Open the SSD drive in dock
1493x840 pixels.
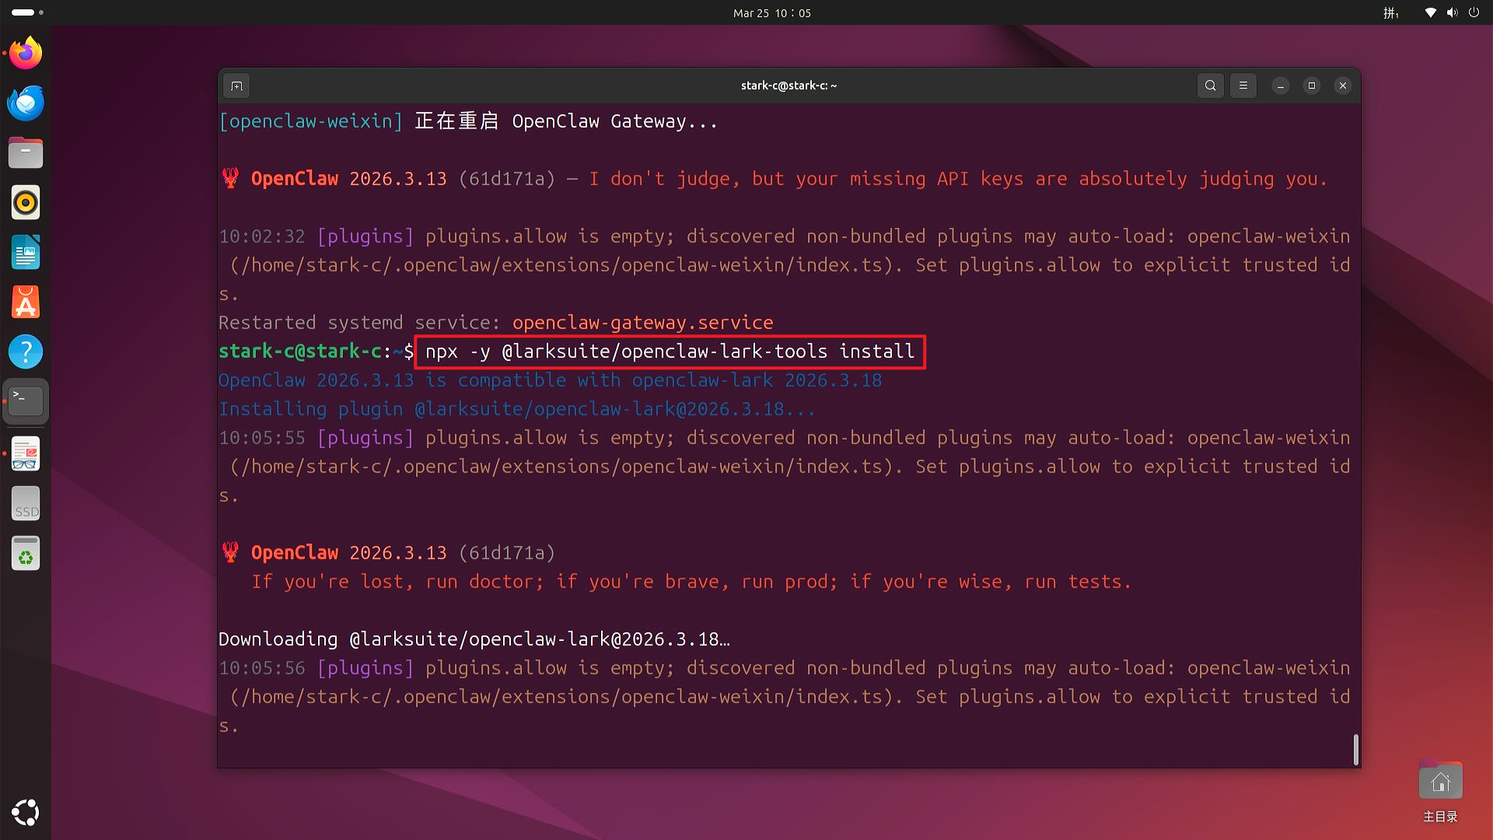pos(26,504)
